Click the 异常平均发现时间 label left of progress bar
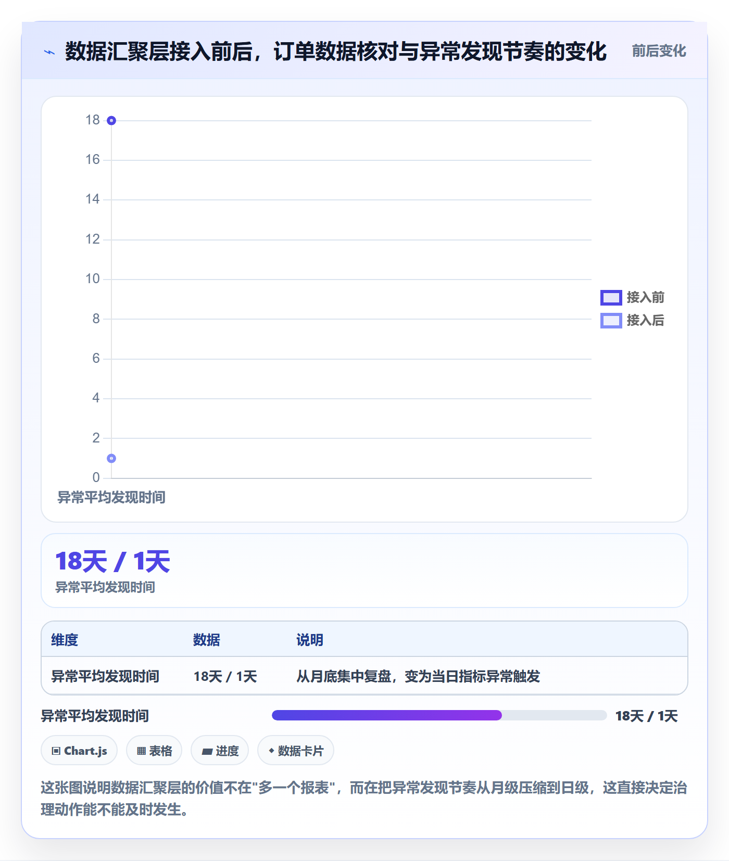The width and height of the screenshot is (729, 861). 95,716
